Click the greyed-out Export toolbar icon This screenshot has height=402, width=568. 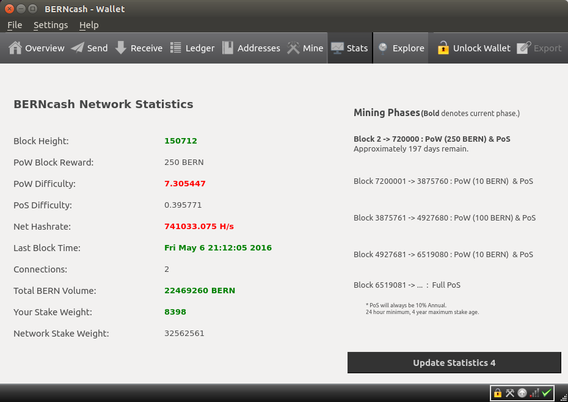pyautogui.click(x=524, y=48)
